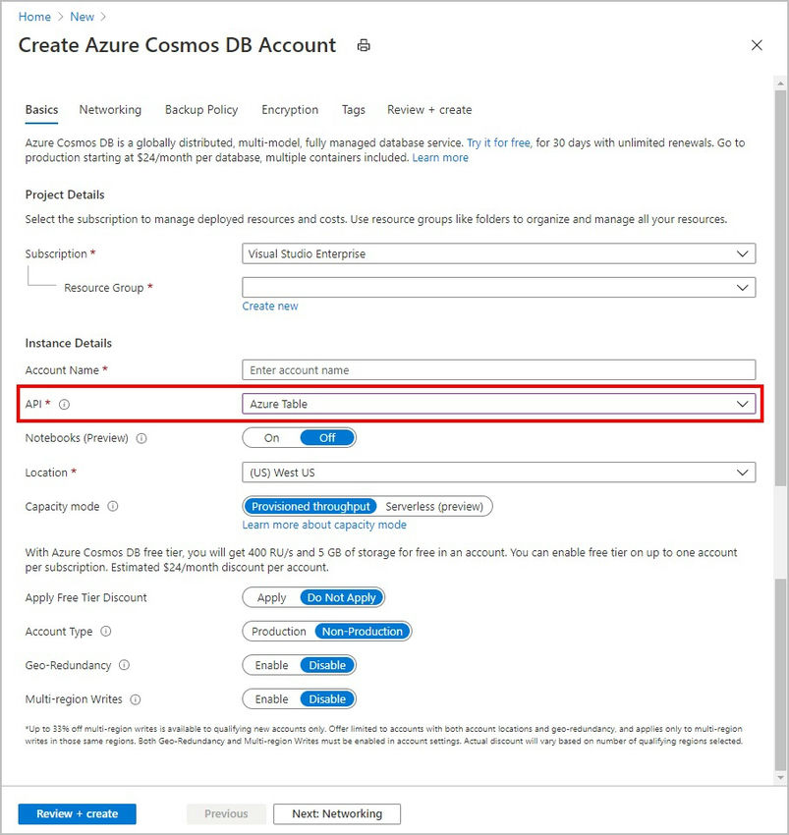The image size is (789, 835).
Task: Click the print icon beside the page title
Action: pos(363,45)
